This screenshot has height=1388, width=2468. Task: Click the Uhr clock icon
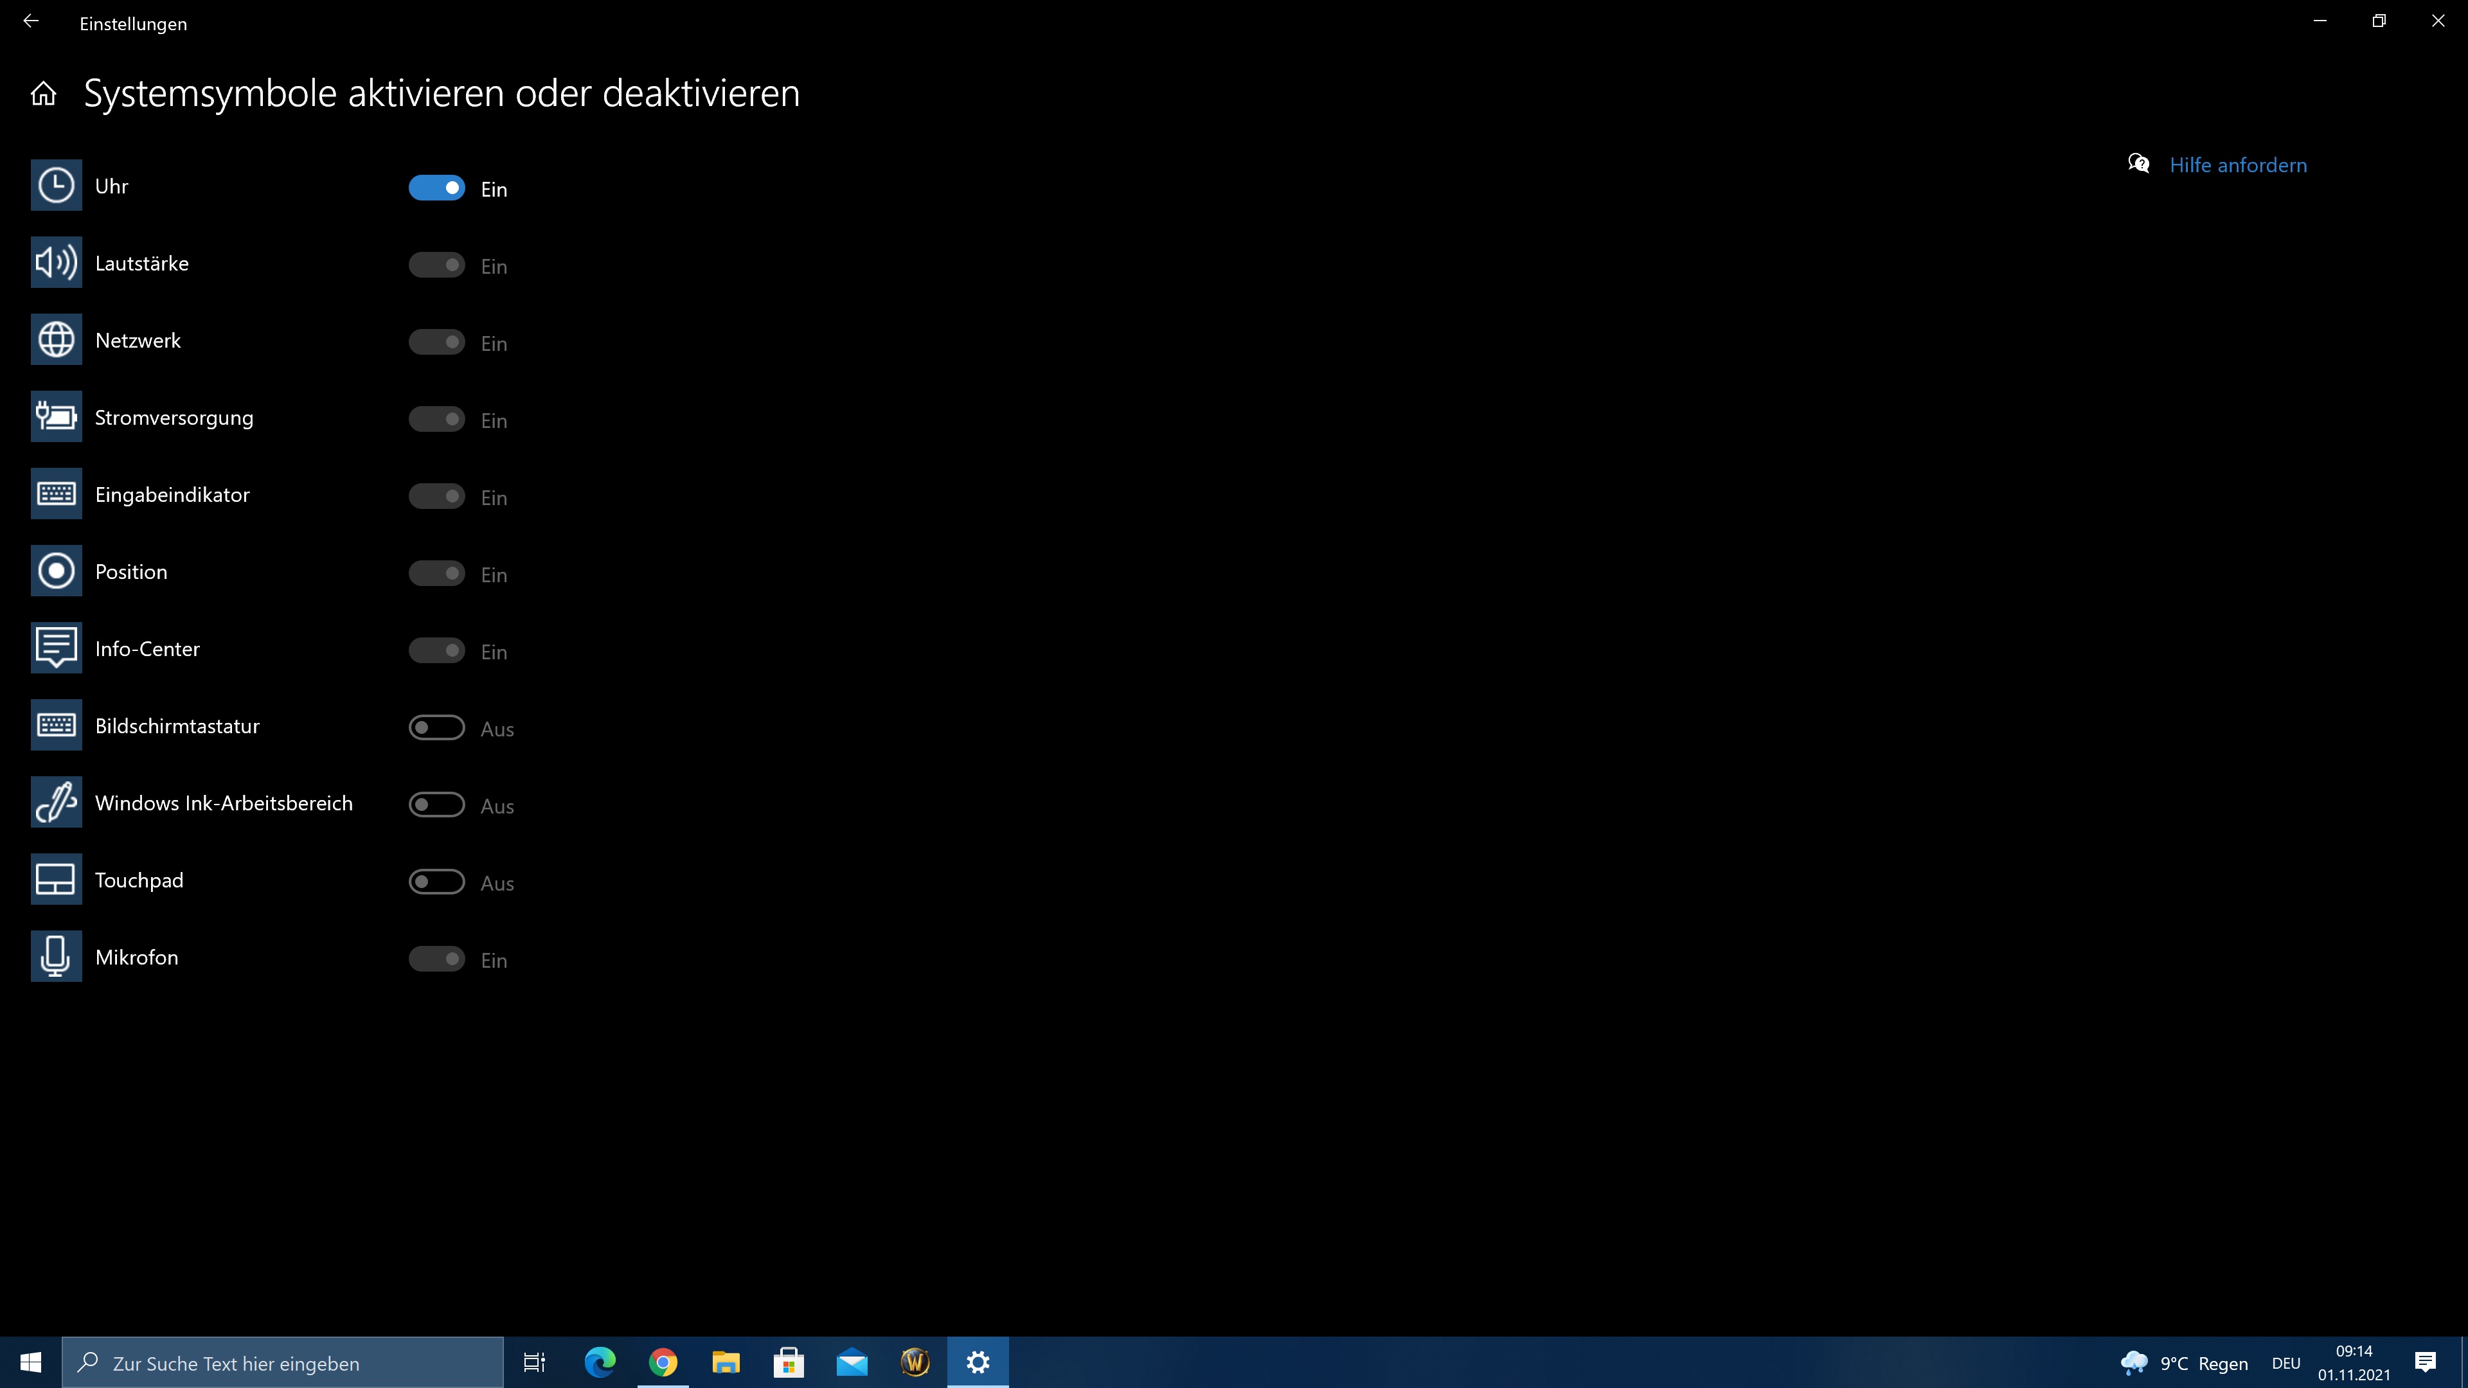55,186
